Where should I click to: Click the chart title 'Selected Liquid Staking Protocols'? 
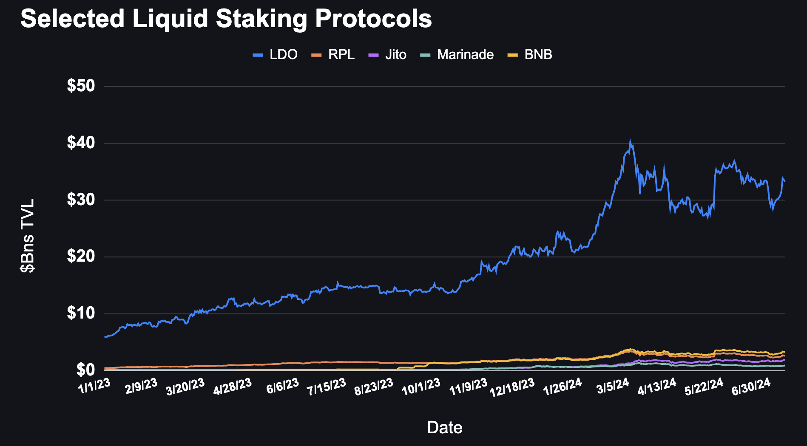(226, 19)
